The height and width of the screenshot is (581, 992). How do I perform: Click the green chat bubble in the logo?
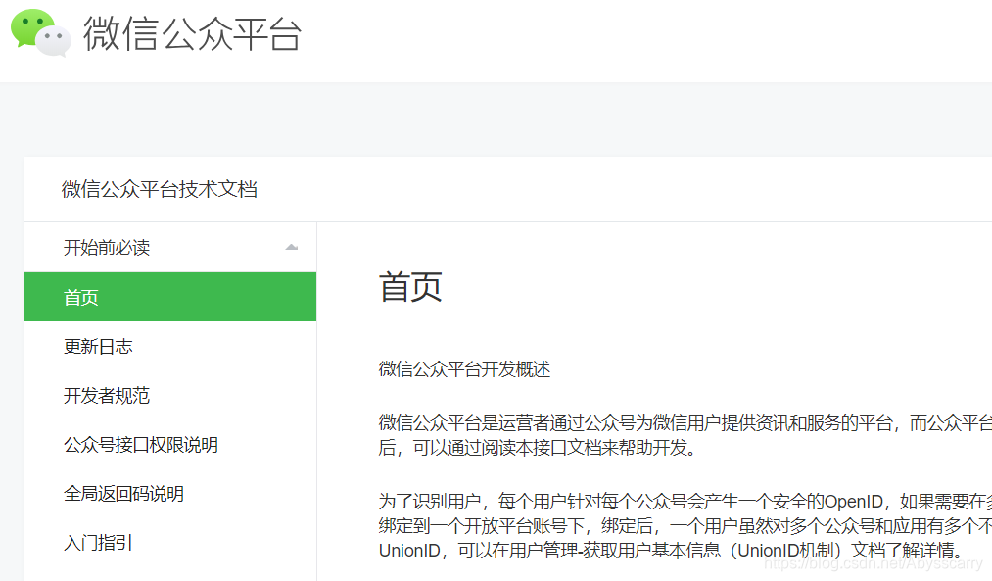point(31,25)
